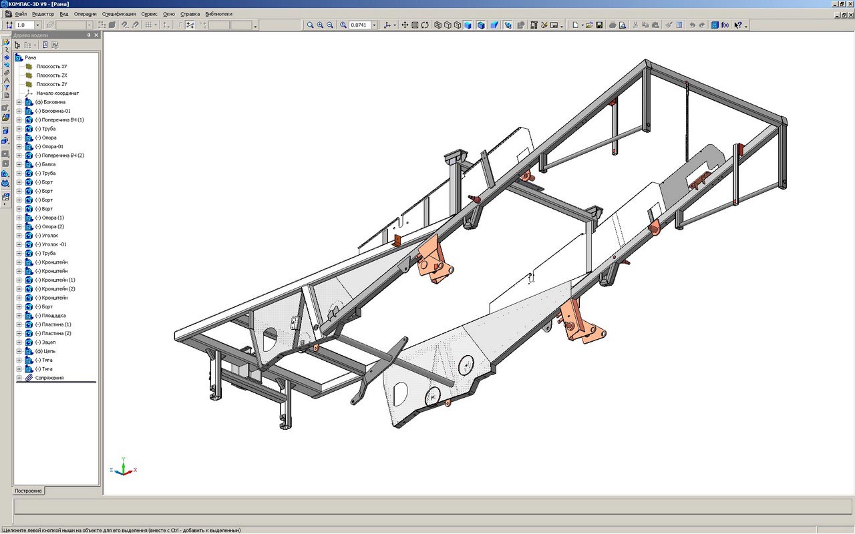Screen dimensions: 855x534
Task: Expand the Сопряжения tree node
Action: 19,378
